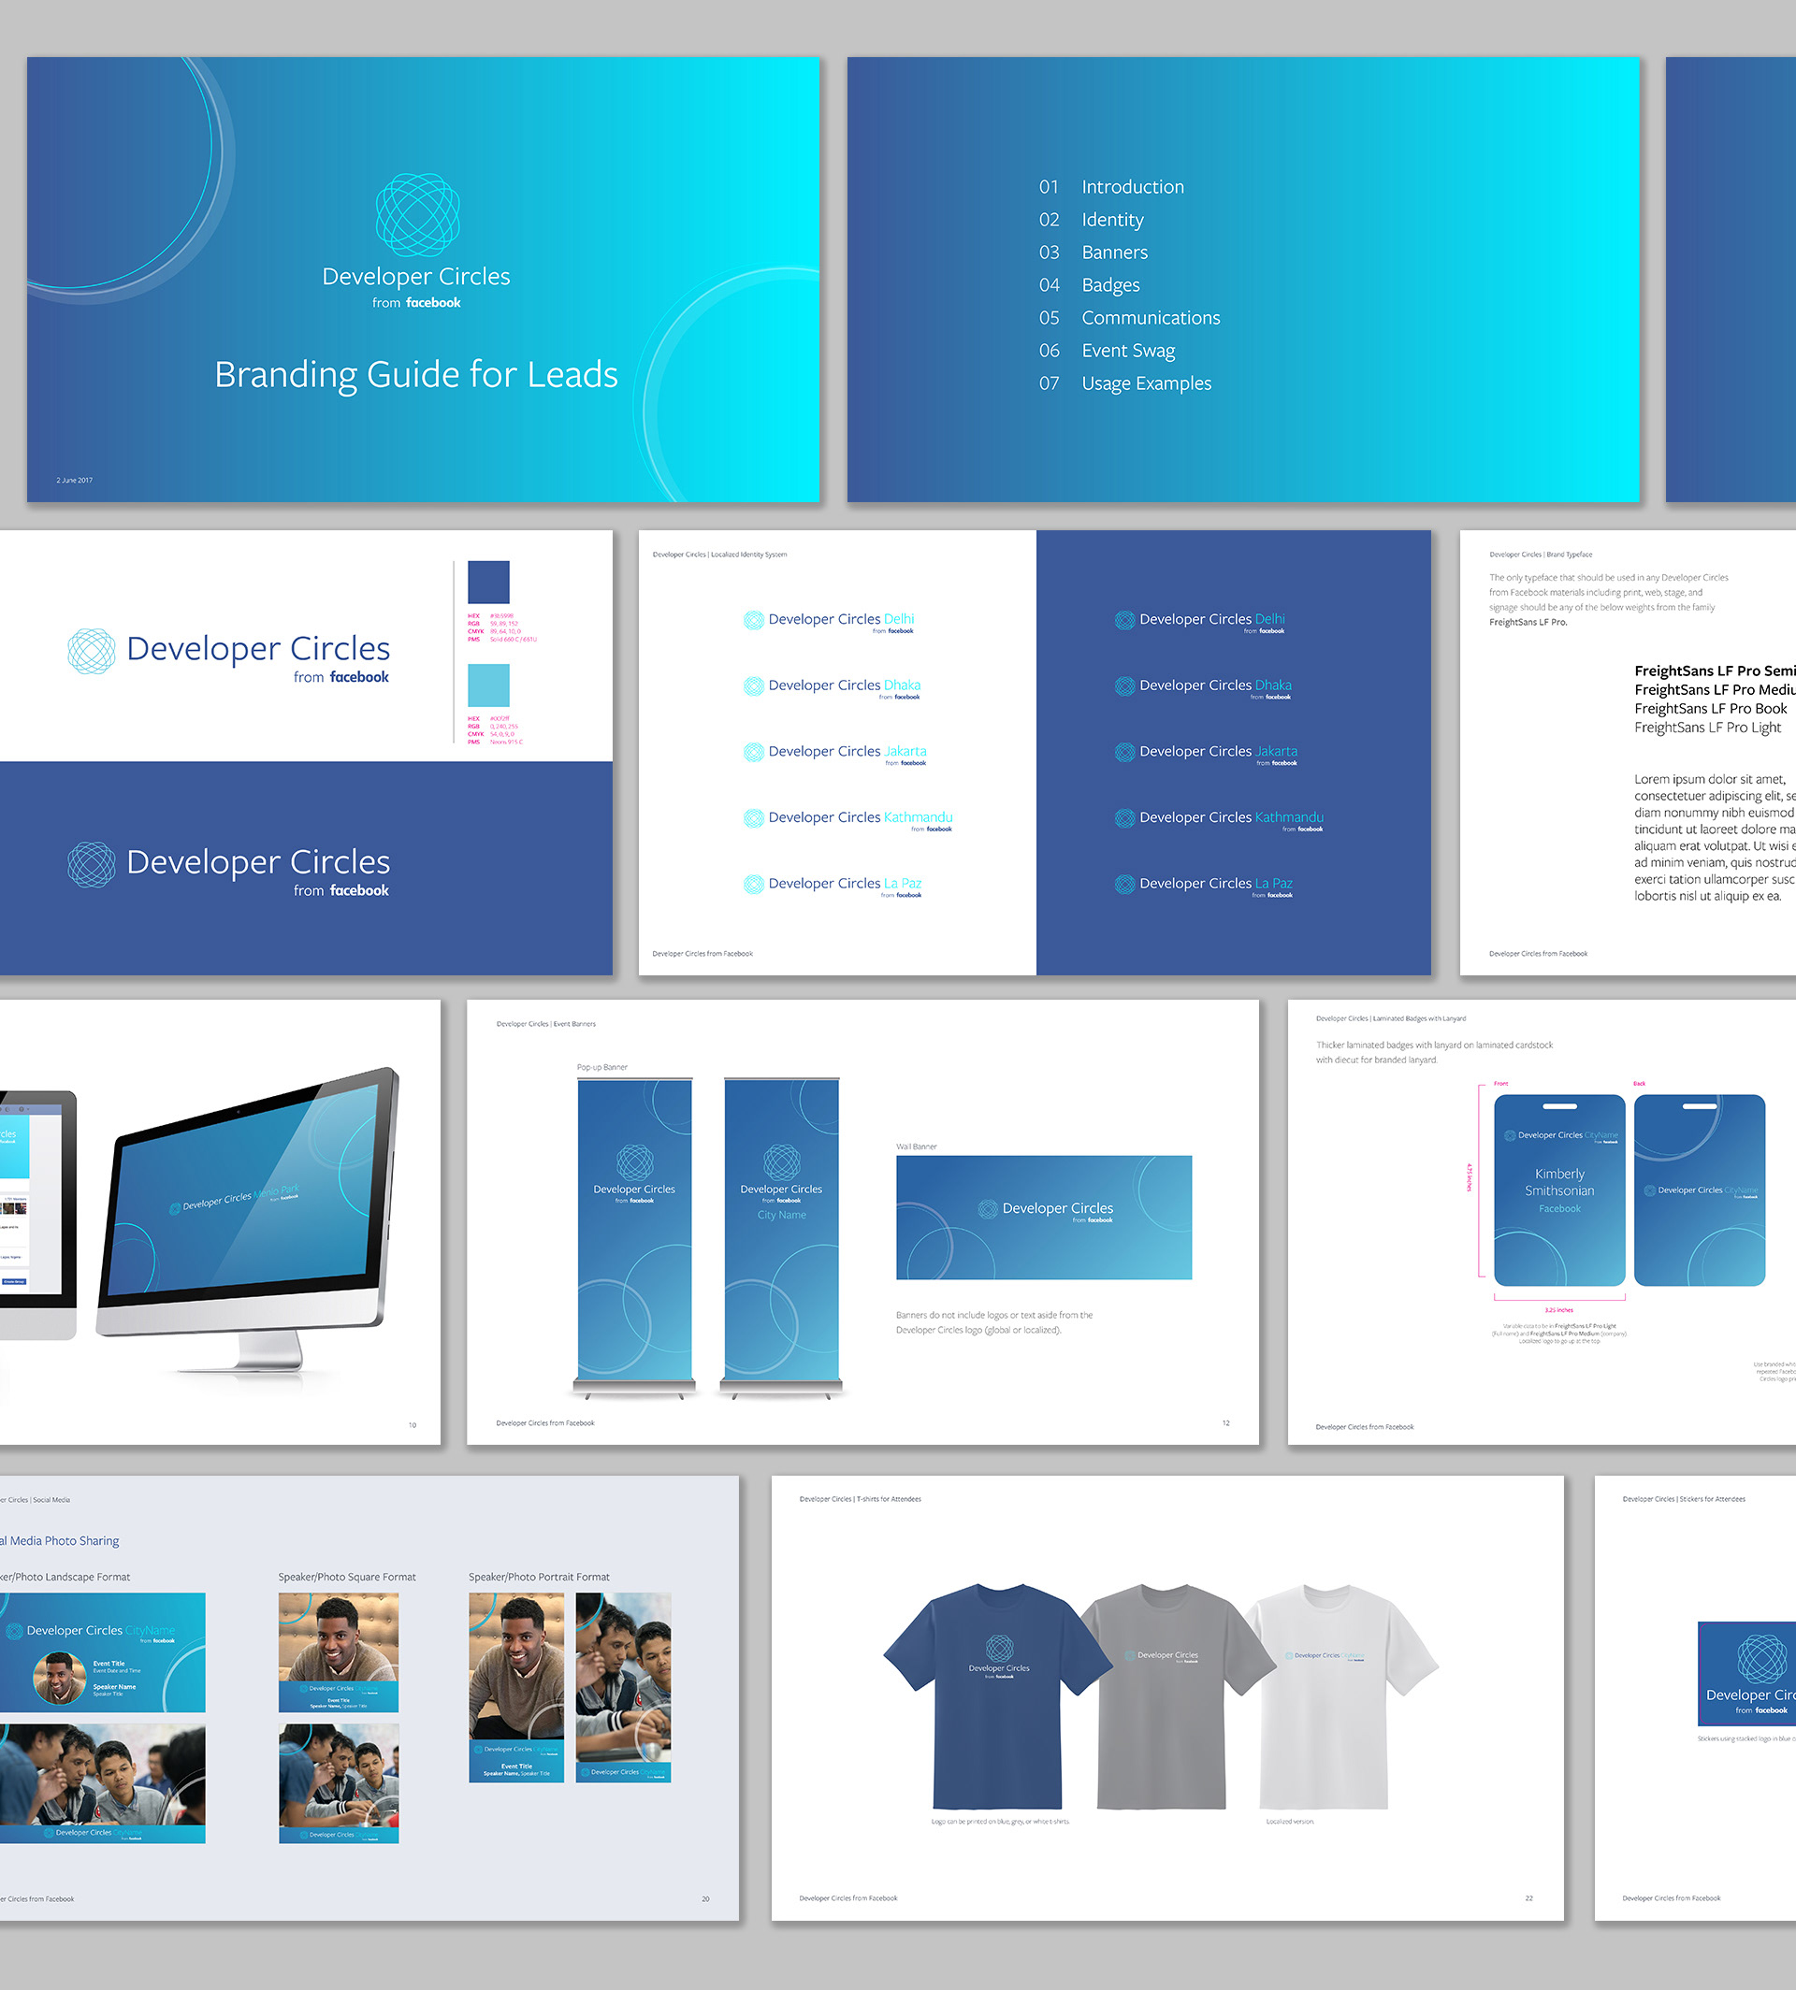Click the 'Stickers for Attendees' page header
1796x1990 pixels.
[1684, 1499]
